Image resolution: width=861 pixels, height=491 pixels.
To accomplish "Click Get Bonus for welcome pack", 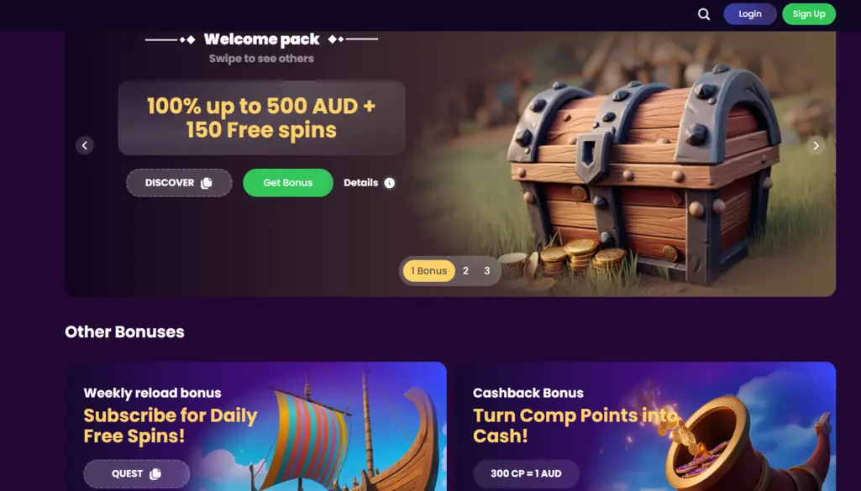I will click(x=288, y=183).
